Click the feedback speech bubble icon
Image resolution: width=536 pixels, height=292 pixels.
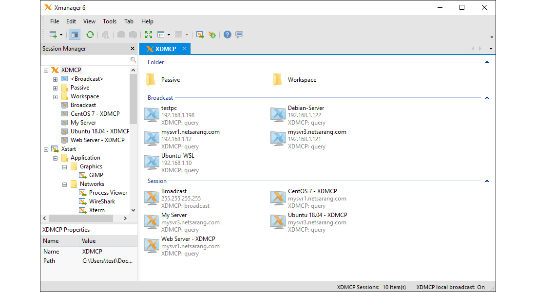point(239,35)
